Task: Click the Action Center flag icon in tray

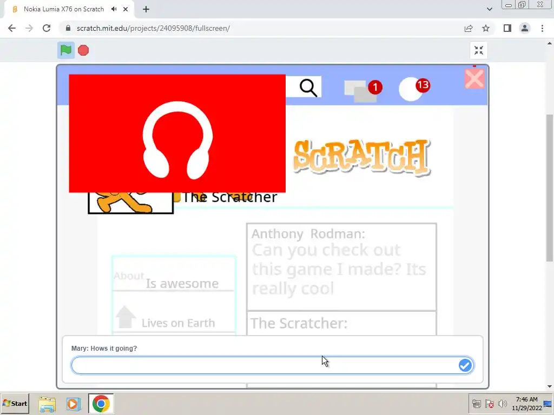Action: 489,403
